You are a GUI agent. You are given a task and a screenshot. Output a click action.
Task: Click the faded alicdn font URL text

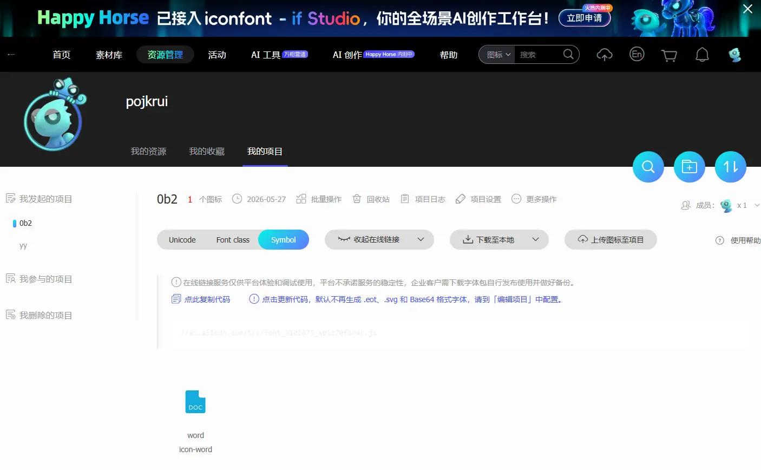pos(279,332)
